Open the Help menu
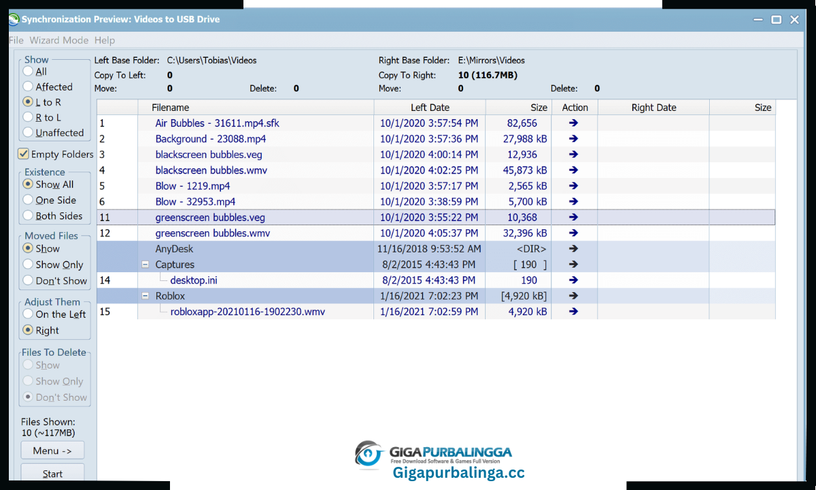Image resolution: width=816 pixels, height=490 pixels. coord(105,40)
